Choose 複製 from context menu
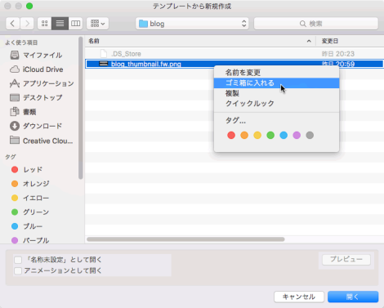The image size is (384, 308). pyautogui.click(x=276, y=93)
